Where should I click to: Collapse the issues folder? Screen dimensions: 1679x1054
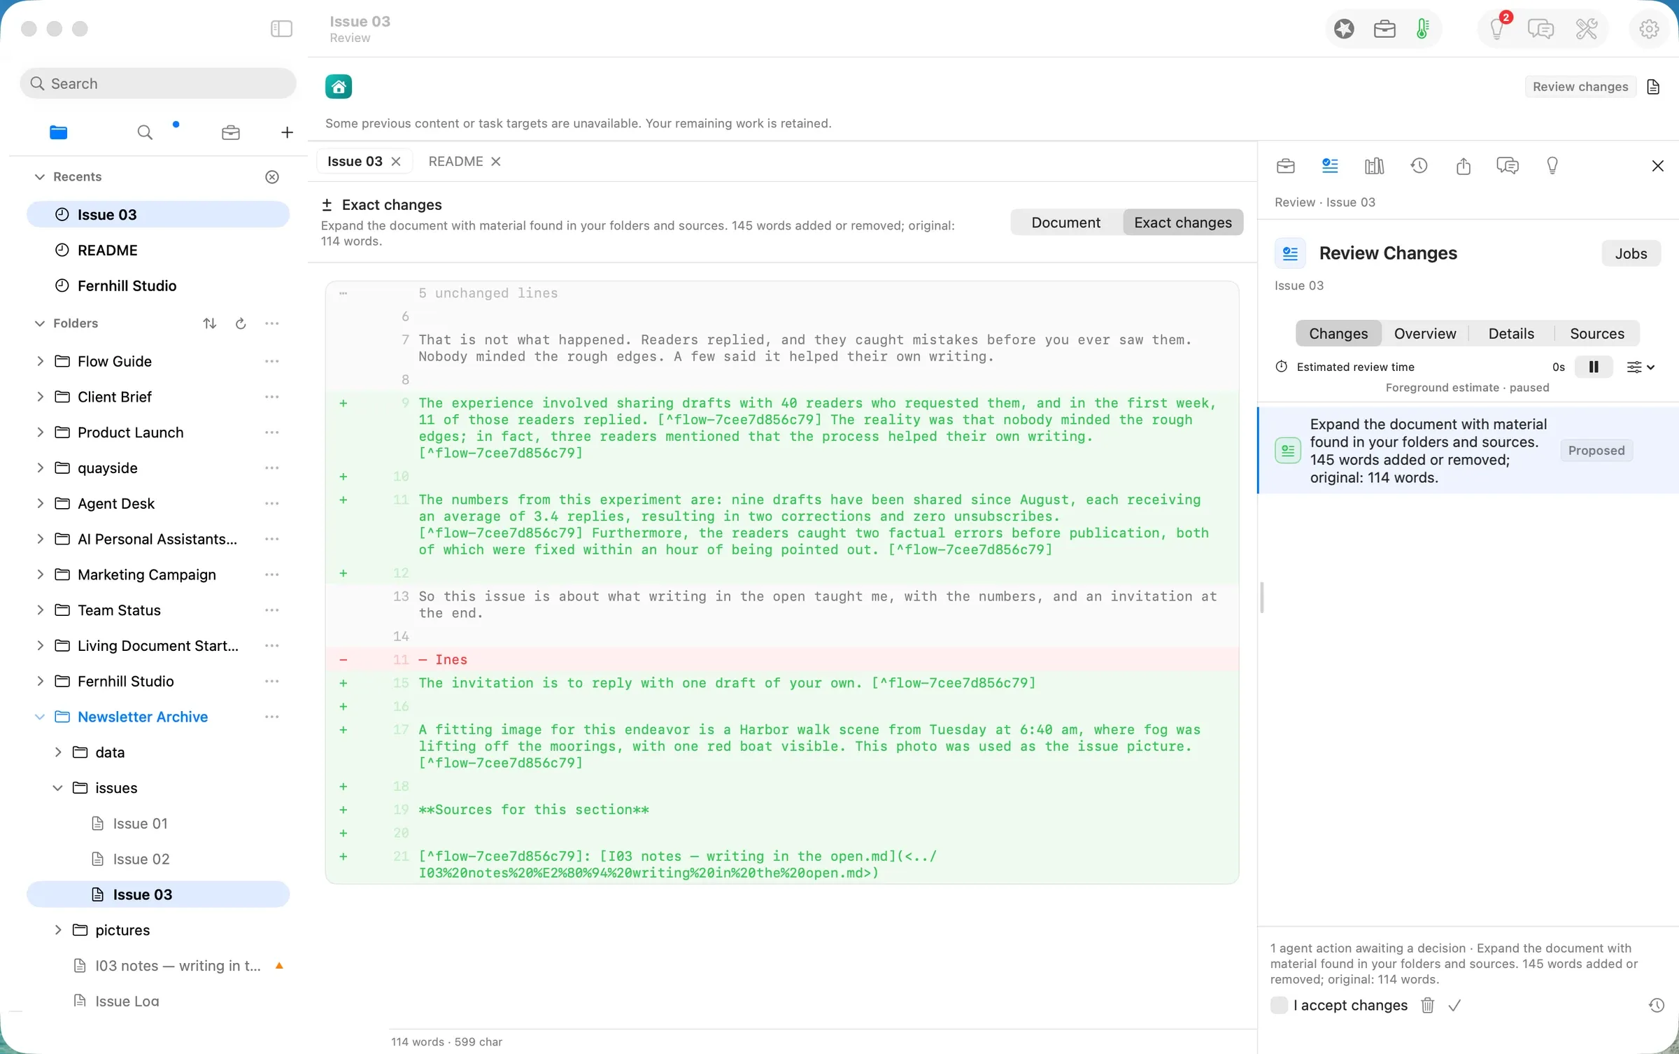58,788
